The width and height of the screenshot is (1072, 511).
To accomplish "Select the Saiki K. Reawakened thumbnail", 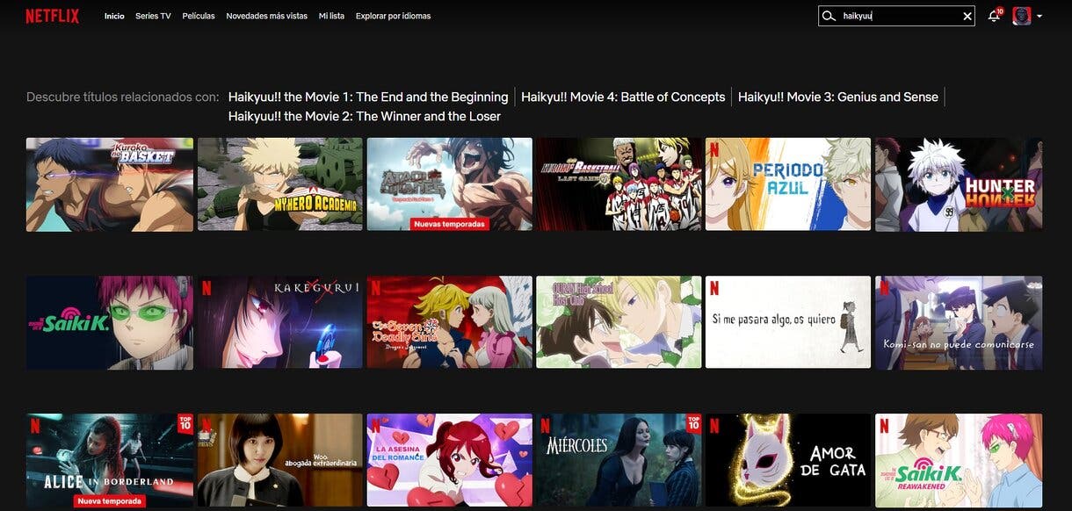I will click(959, 460).
